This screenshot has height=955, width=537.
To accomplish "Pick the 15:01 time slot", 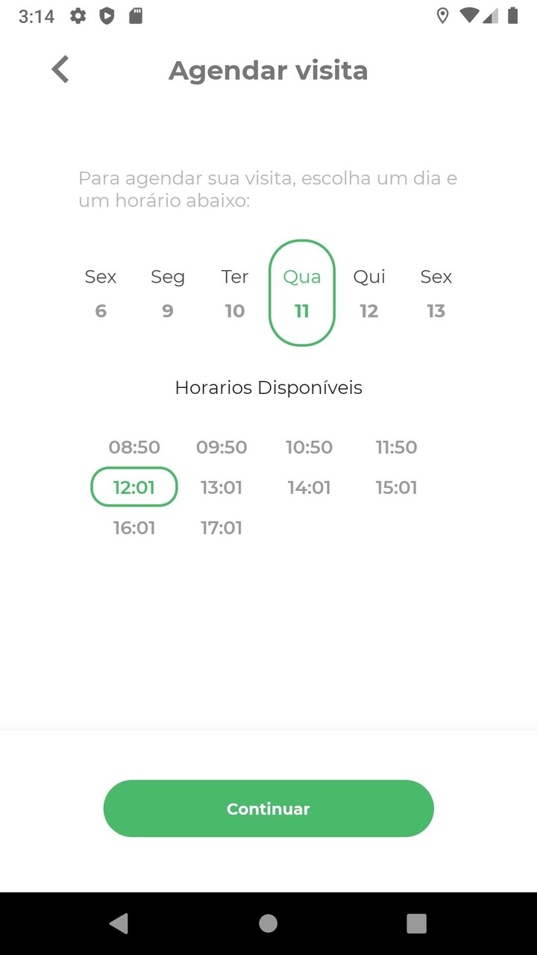I will point(396,487).
